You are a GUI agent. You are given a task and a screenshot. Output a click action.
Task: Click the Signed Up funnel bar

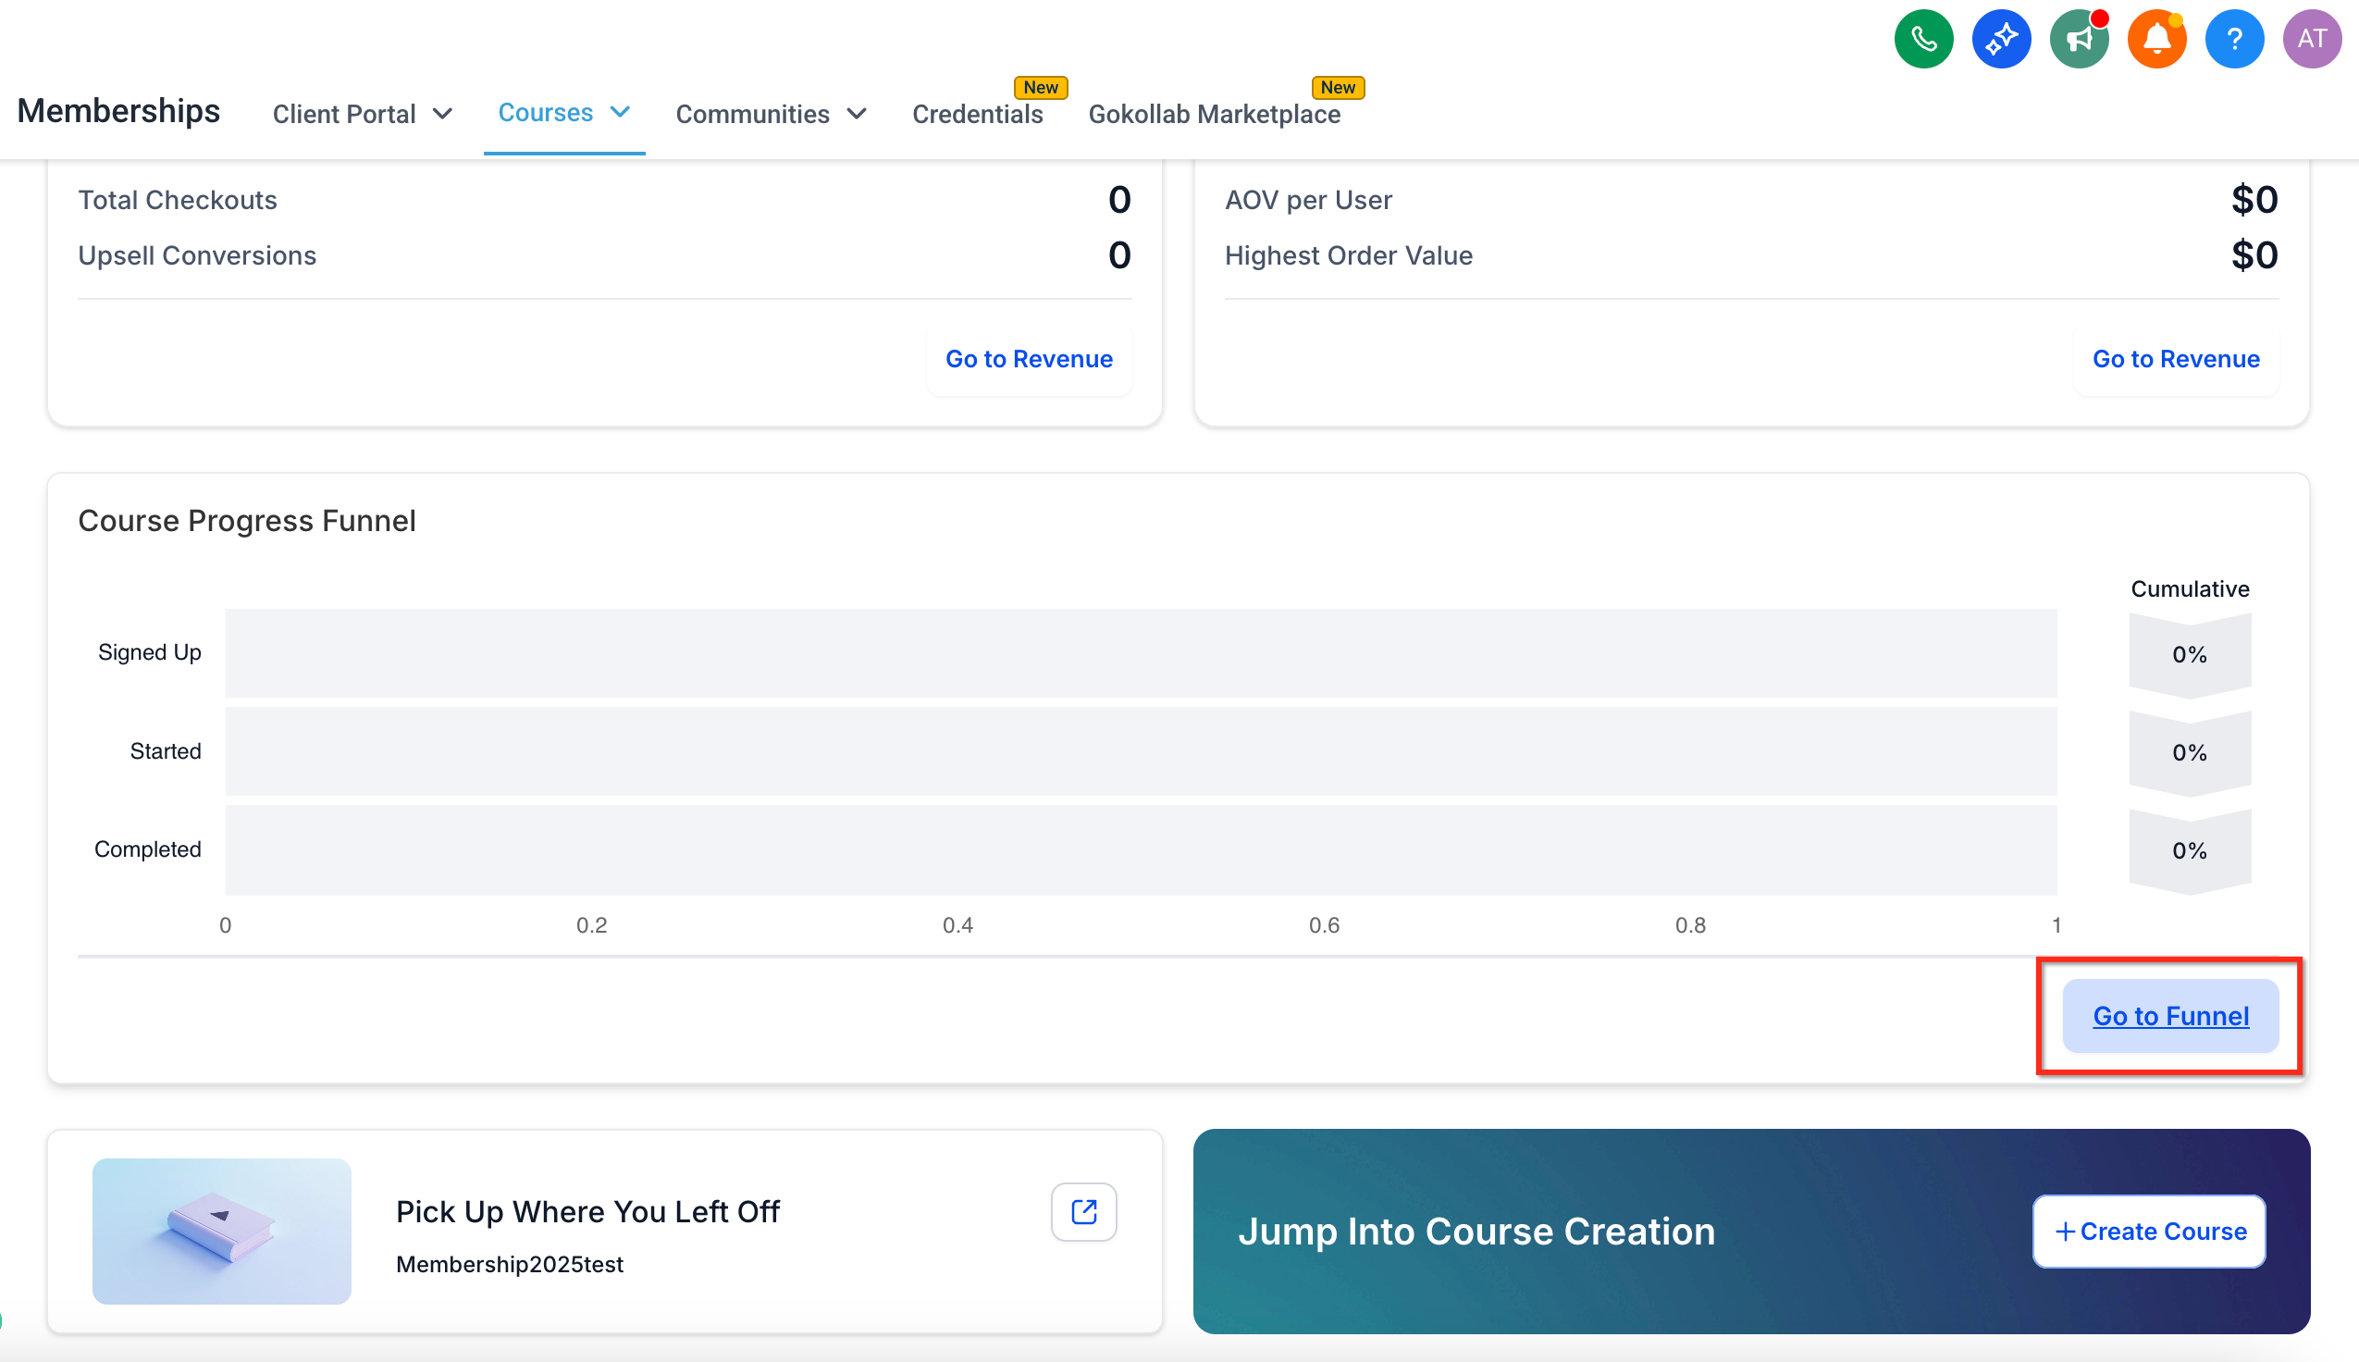tap(1140, 653)
